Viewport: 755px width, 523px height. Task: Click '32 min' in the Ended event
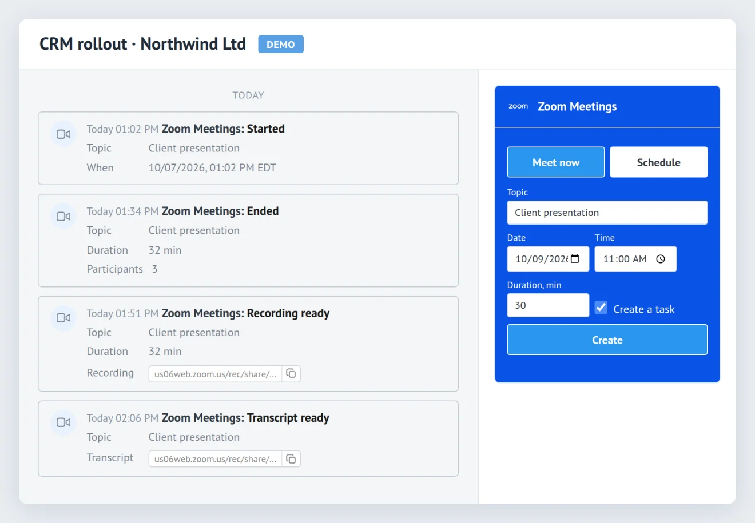click(x=165, y=250)
